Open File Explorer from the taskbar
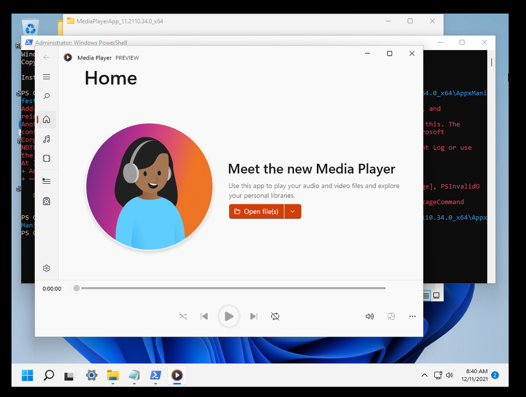The image size is (526, 397). (x=113, y=375)
